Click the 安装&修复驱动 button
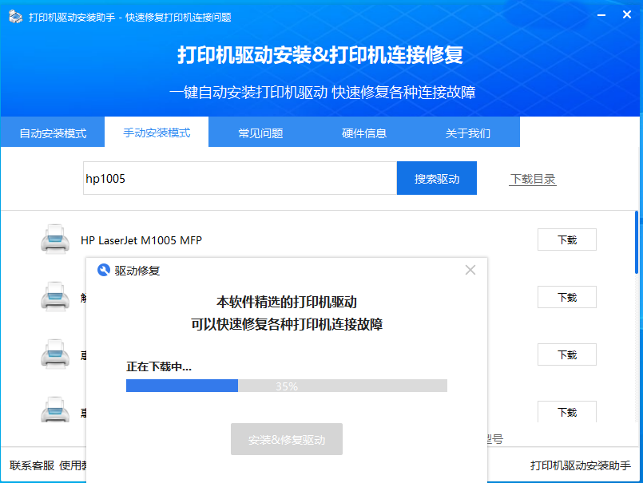The image size is (643, 483). click(x=286, y=438)
